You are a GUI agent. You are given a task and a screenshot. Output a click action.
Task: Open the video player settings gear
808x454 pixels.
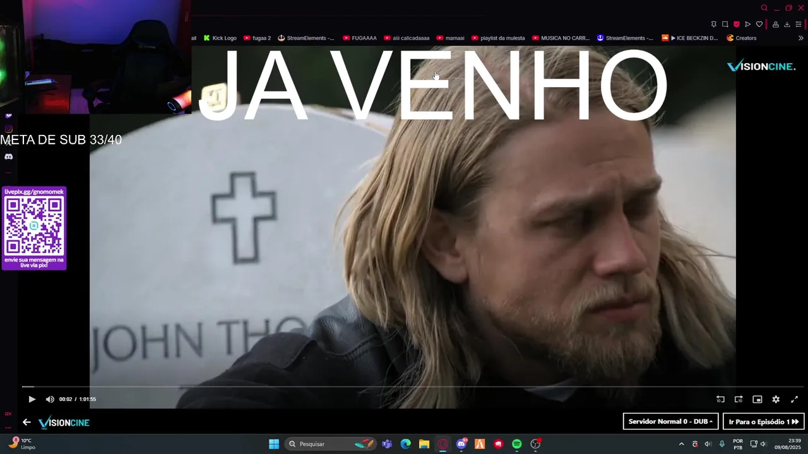pos(776,399)
